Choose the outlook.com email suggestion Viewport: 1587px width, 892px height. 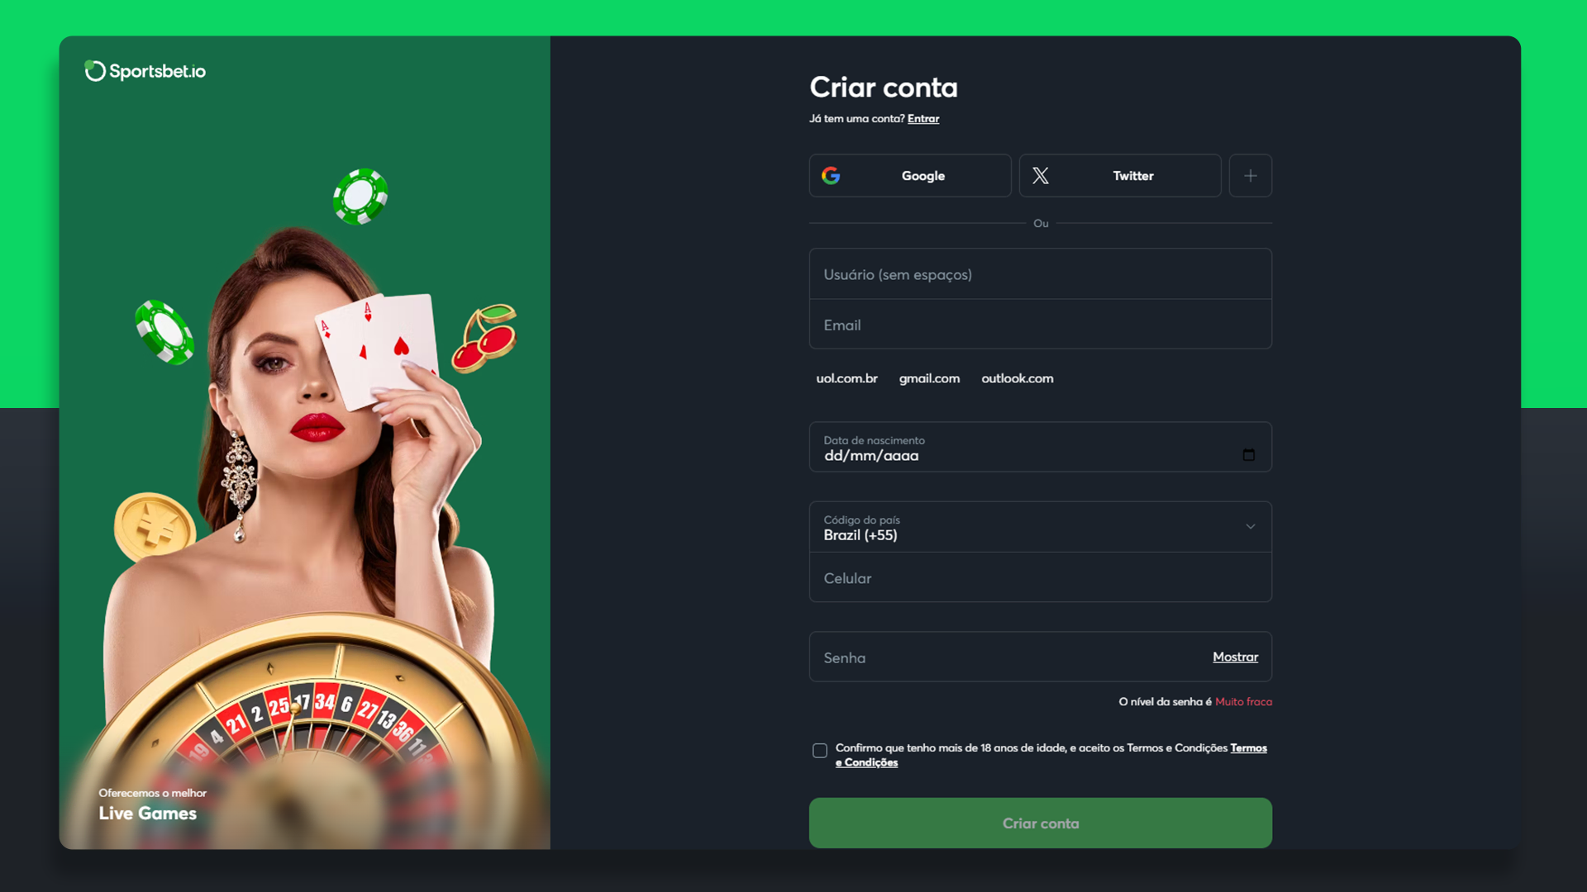tap(1017, 378)
